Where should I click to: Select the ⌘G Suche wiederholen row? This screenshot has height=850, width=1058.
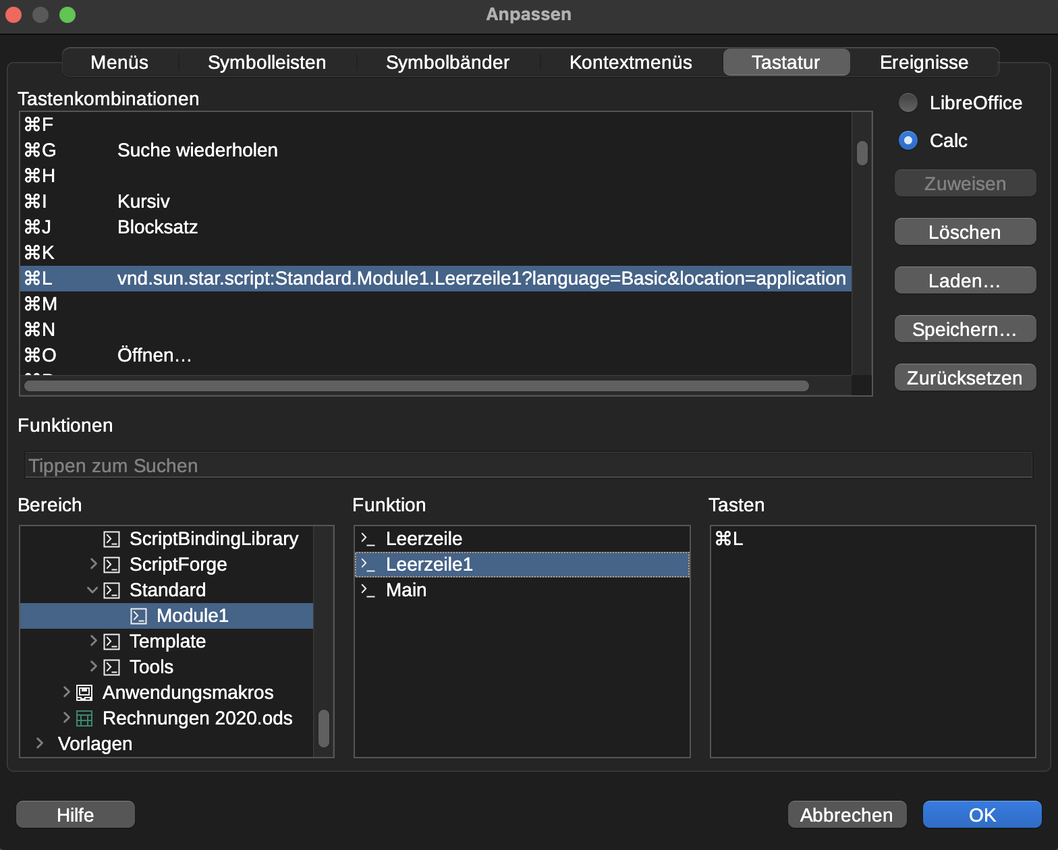[436, 150]
